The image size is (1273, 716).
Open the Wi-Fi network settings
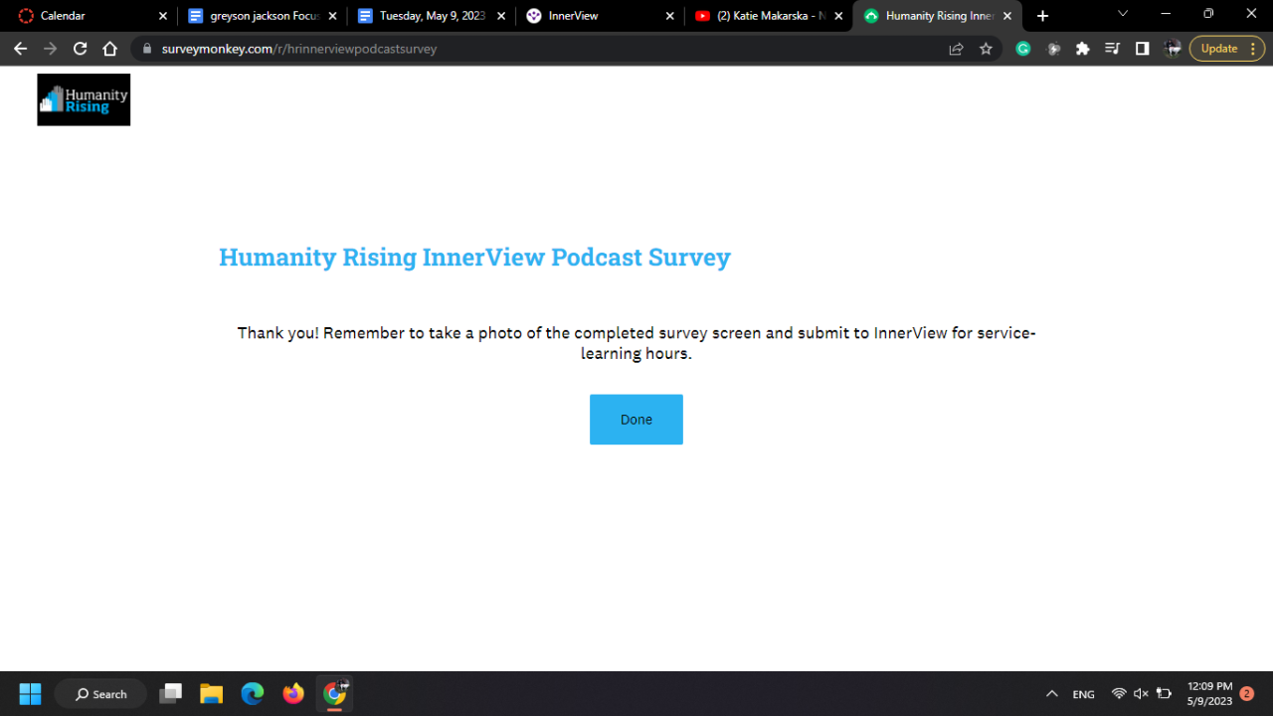(x=1119, y=694)
